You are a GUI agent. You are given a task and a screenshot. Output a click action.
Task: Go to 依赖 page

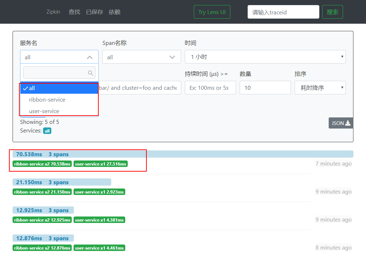point(114,12)
